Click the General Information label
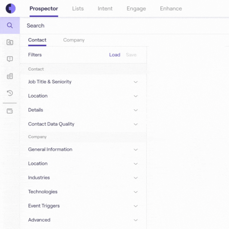This screenshot has width=229, height=229. click(50, 149)
